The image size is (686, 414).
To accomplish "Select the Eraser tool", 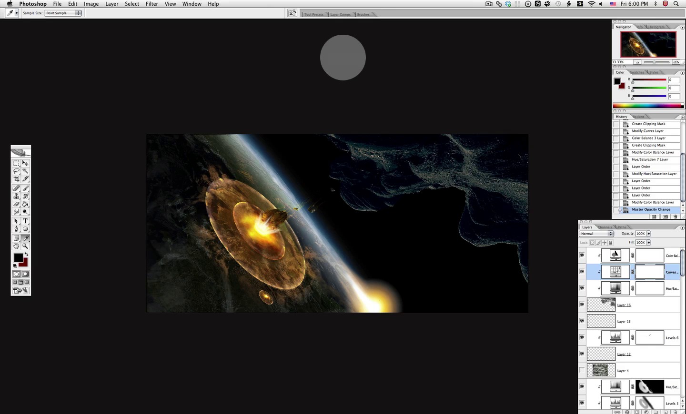I will click(16, 204).
